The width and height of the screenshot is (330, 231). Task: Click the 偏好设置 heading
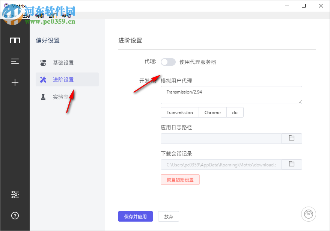(48, 40)
